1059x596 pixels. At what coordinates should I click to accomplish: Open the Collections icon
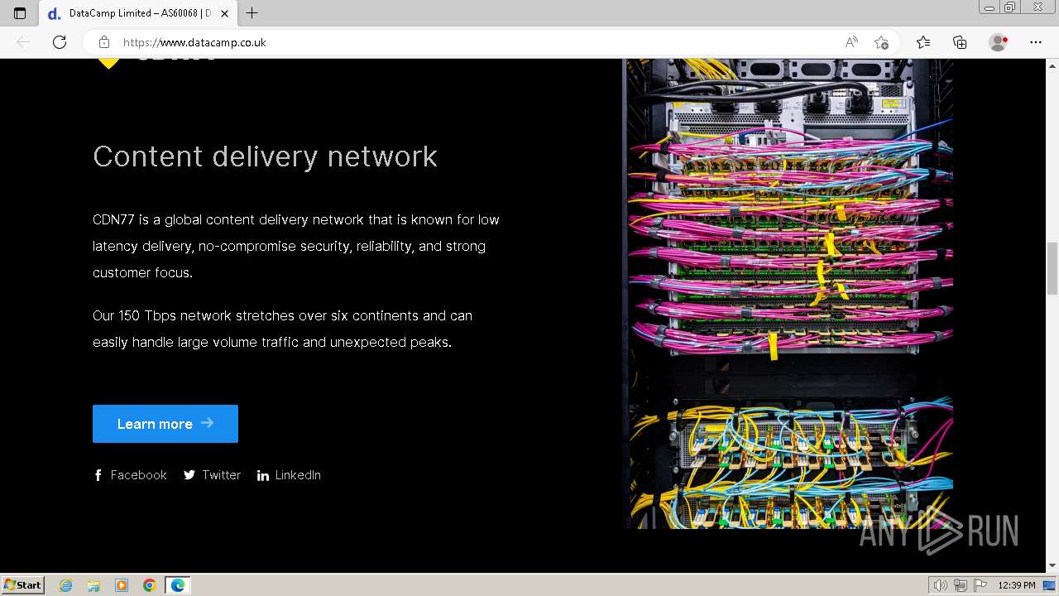coord(960,42)
